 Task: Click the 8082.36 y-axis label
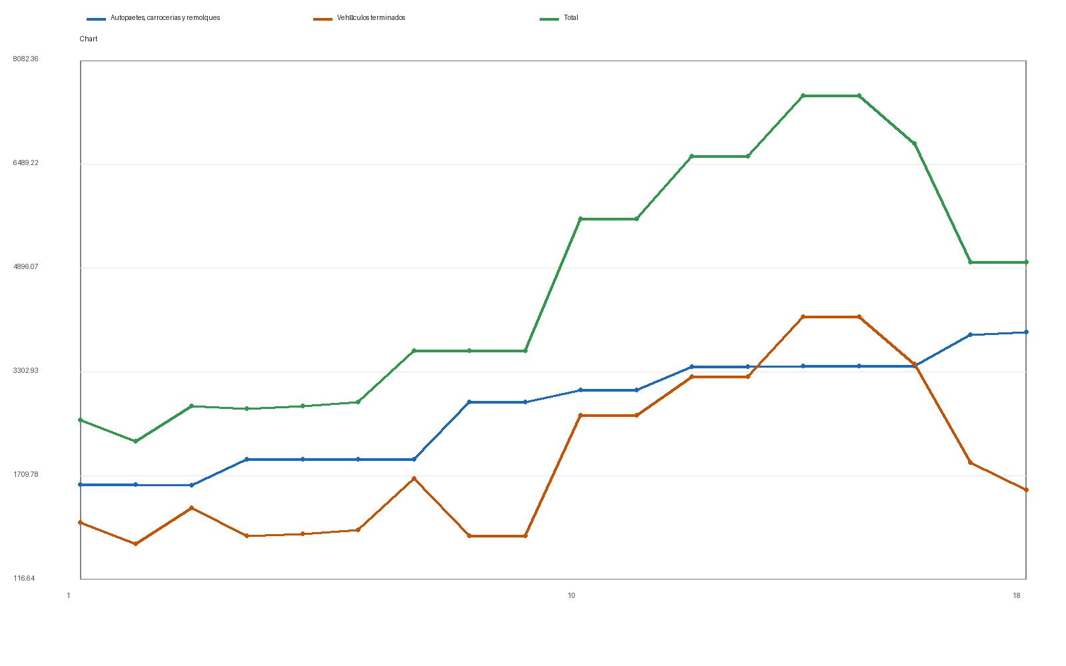click(26, 59)
